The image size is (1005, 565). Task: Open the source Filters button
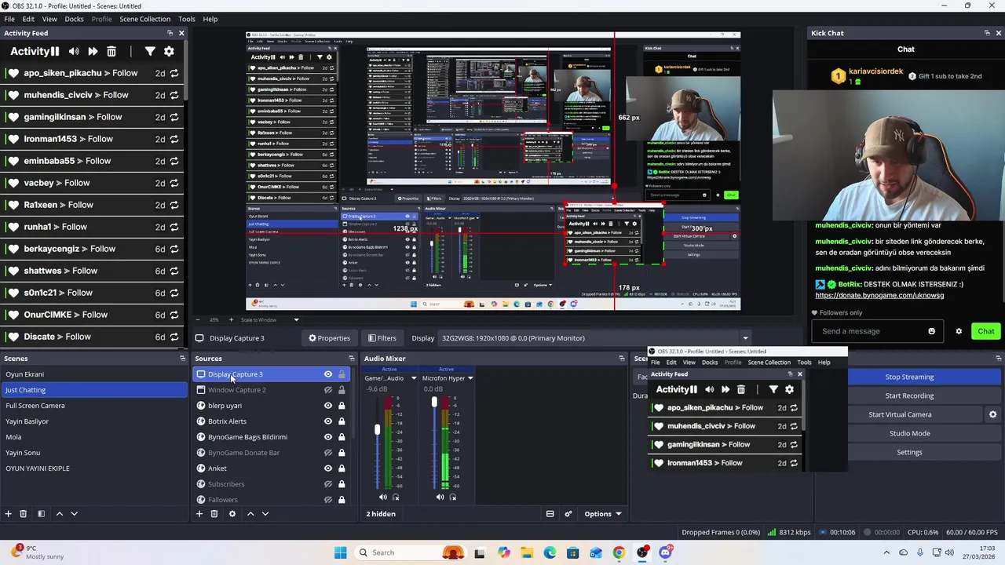click(x=382, y=338)
